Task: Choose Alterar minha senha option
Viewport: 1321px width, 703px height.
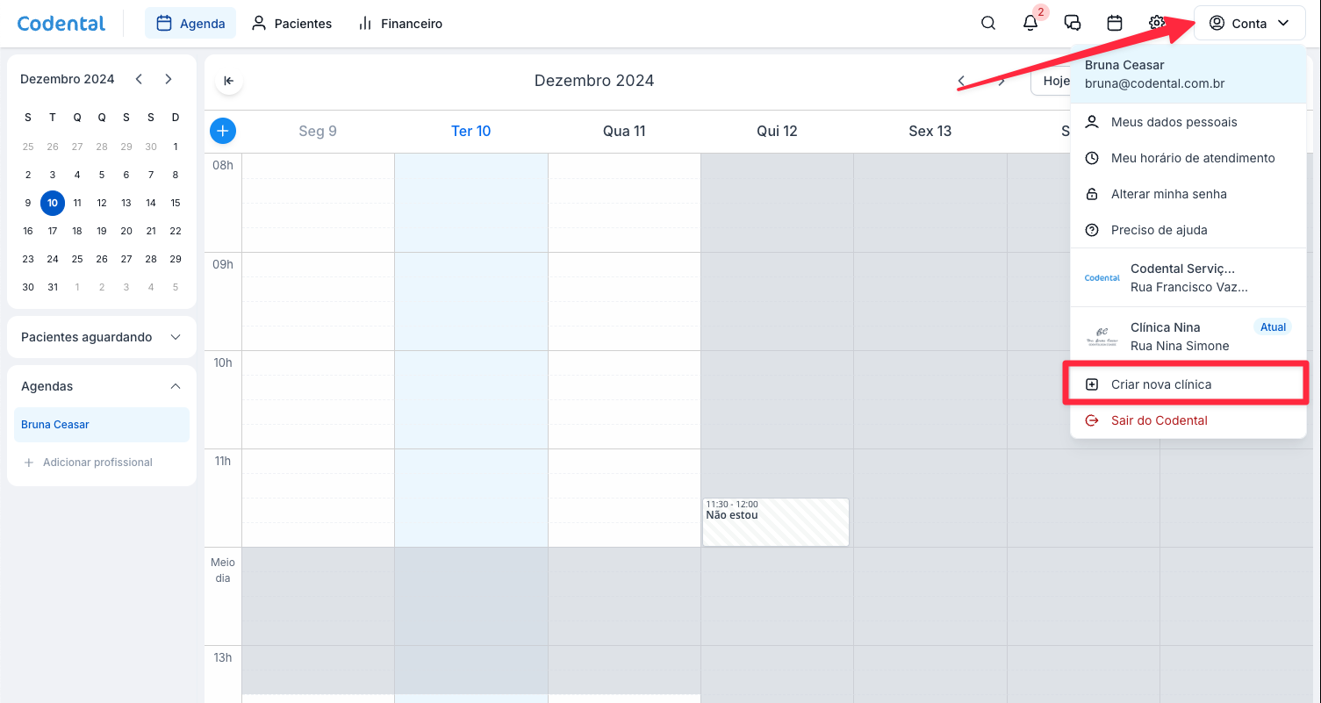Action: (1168, 194)
